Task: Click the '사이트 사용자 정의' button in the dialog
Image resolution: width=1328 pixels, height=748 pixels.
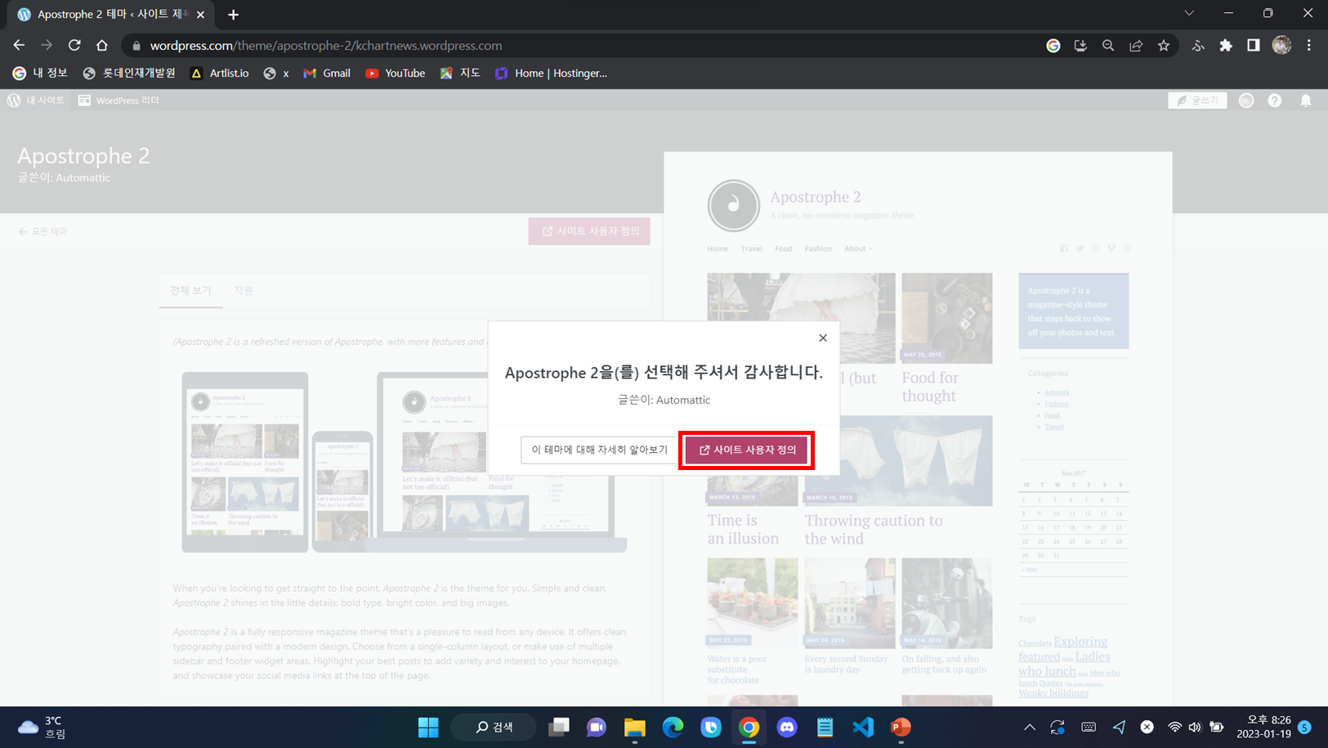Action: (747, 450)
